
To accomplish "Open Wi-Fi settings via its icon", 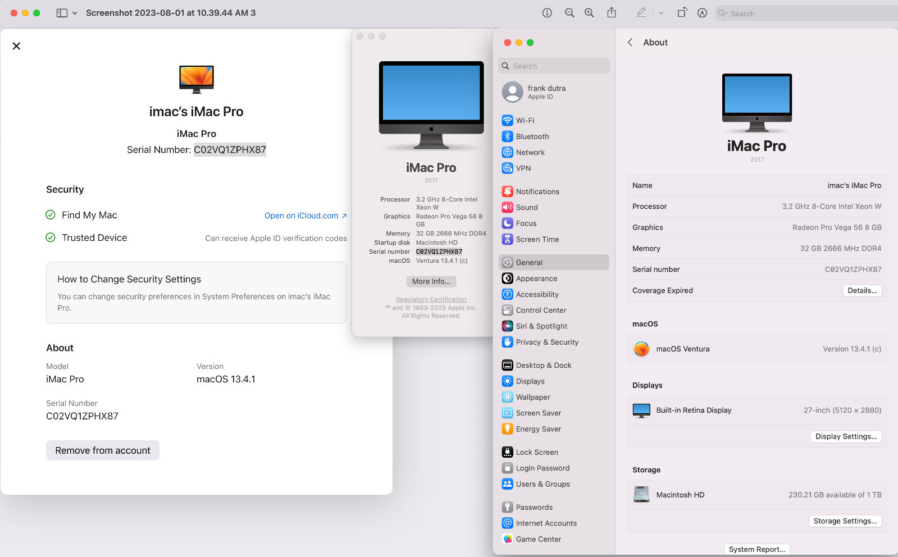I will coord(507,120).
